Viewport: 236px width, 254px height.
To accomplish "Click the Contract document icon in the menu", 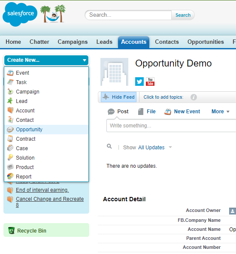I will [10, 139].
